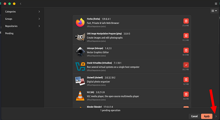Click the Inkscape remove trash icon
Screen dimensions: 220x120
186,50
